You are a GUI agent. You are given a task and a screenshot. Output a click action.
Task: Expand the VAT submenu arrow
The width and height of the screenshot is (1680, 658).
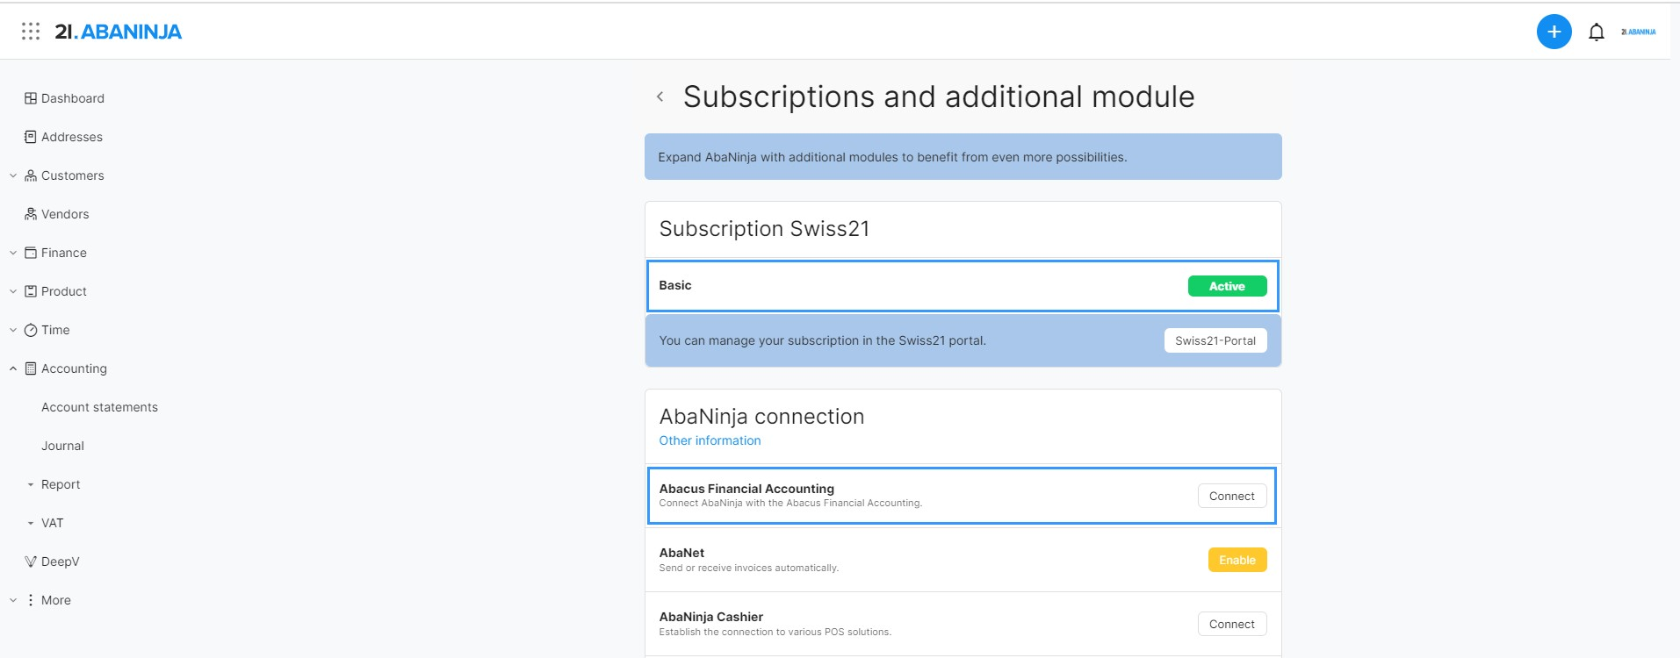[31, 523]
